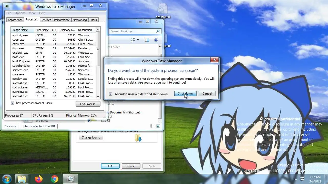Click OK in the Properties dialog
This screenshot has height=184, width=328.
110,166
